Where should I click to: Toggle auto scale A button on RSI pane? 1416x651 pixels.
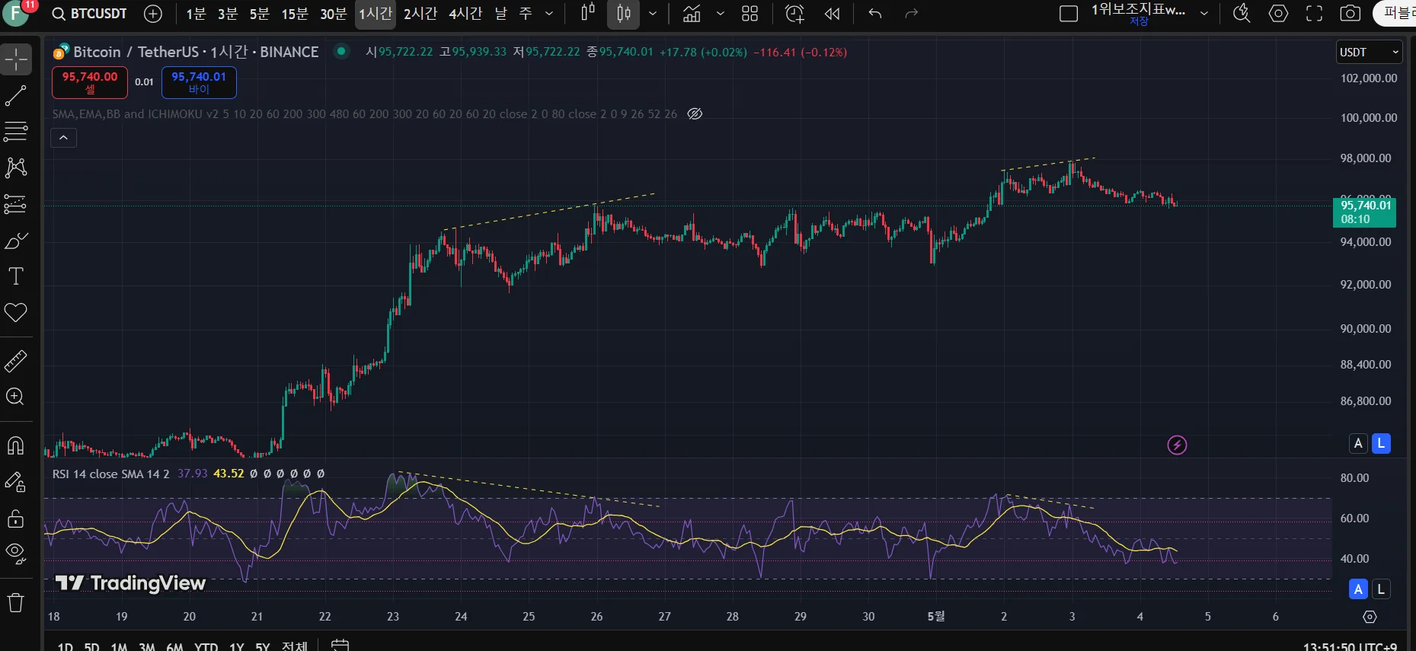(1357, 589)
